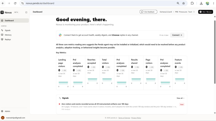Click the browser forward arrow
Image resolution: width=216 pixels, height=121 pixels.
coord(9,3)
